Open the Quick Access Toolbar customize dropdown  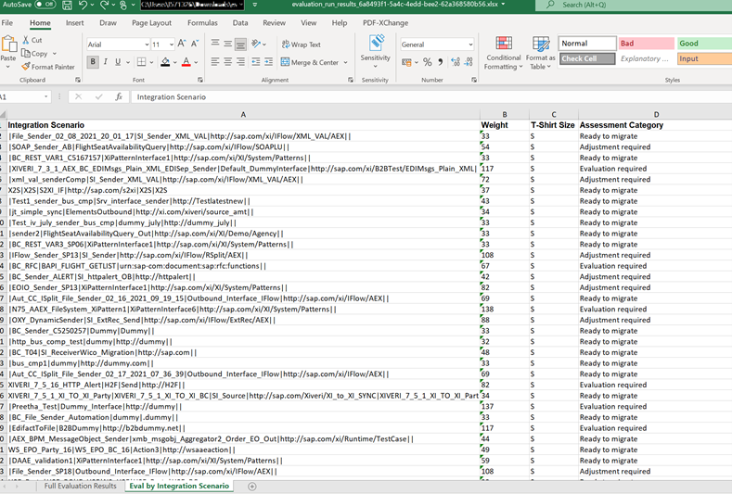[x=255, y=5]
